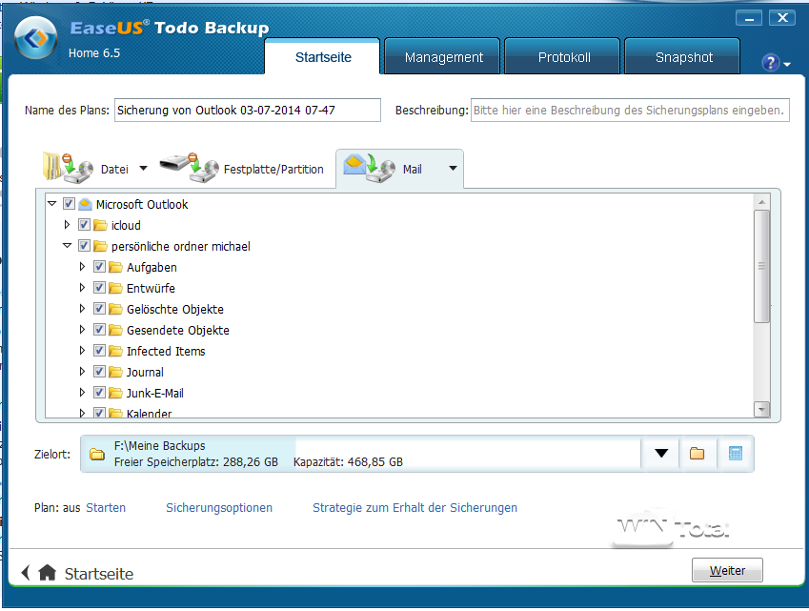Select the Datei backup type label

coord(114,170)
